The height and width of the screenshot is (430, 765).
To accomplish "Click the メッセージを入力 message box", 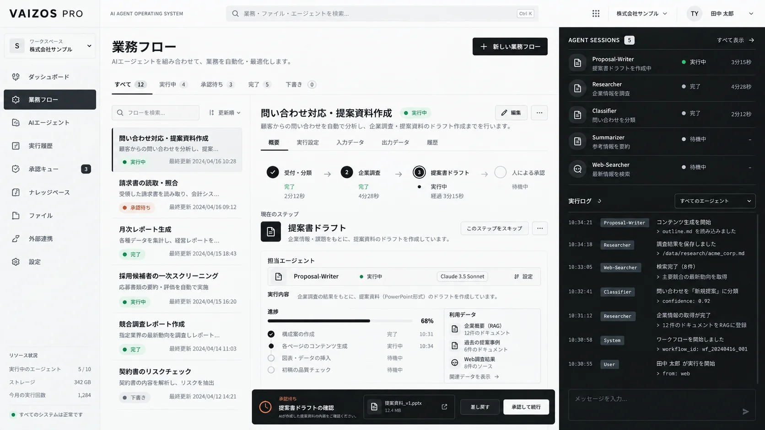I will click(x=662, y=404).
